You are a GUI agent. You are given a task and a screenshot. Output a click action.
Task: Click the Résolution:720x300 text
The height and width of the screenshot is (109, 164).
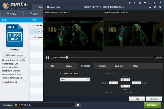[x=11, y=71]
